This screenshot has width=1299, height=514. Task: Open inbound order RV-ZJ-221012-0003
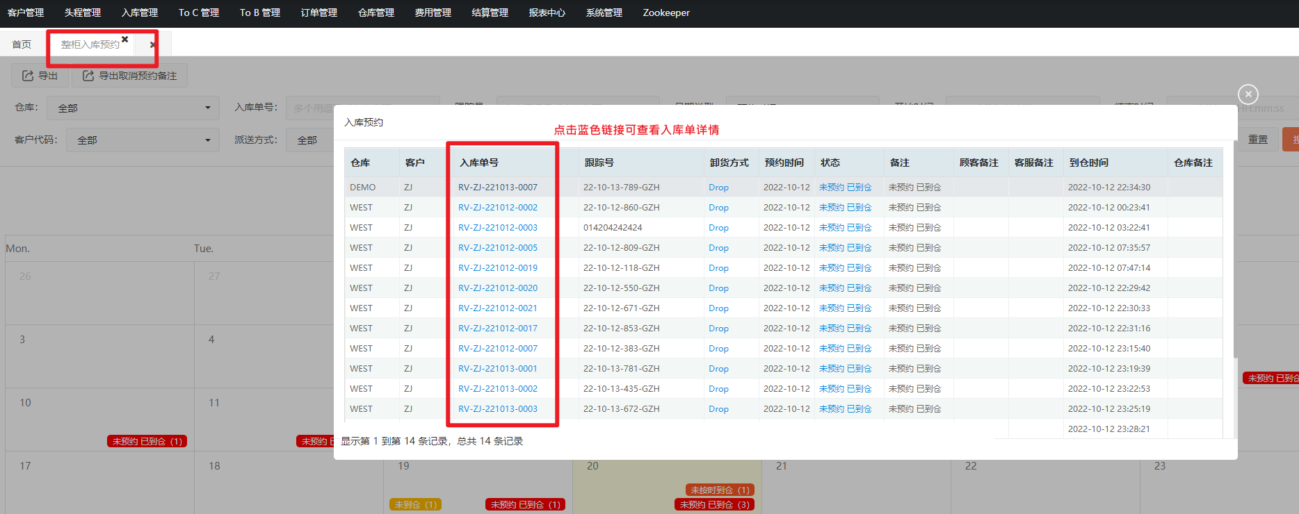pyautogui.click(x=498, y=228)
